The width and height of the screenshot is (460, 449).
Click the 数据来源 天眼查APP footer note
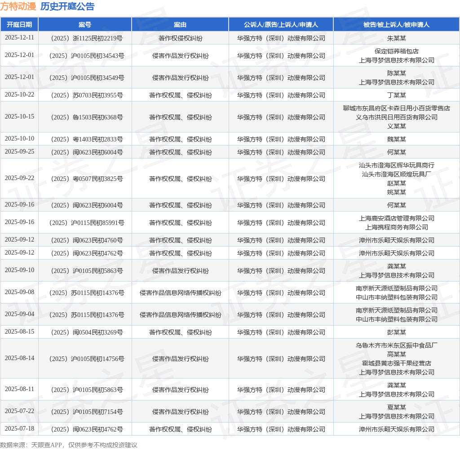(69, 445)
